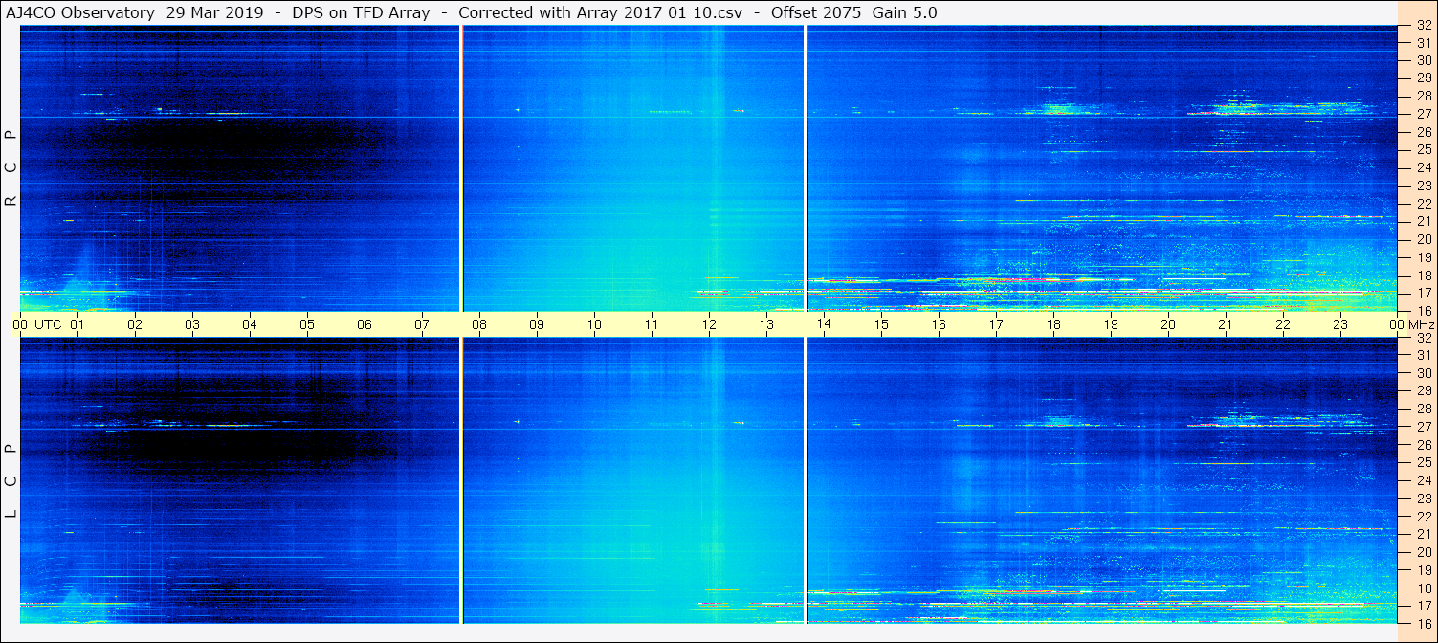Pick the 05 hour mark on time axis
The image size is (1438, 643).
pos(307,324)
